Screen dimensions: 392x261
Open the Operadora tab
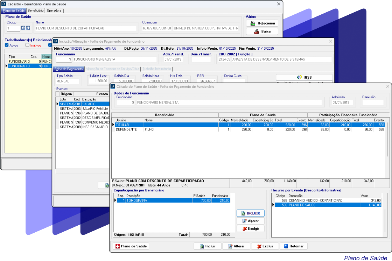pos(54,10)
